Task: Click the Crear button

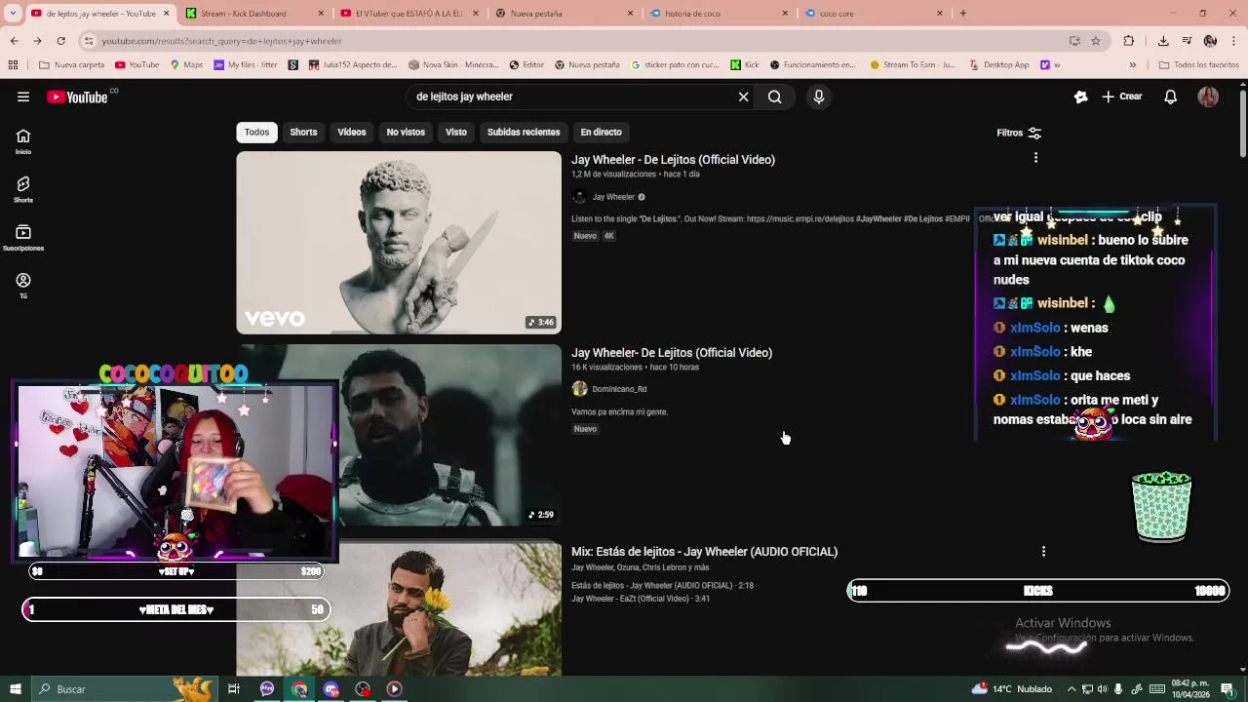Action: pyautogui.click(x=1122, y=97)
